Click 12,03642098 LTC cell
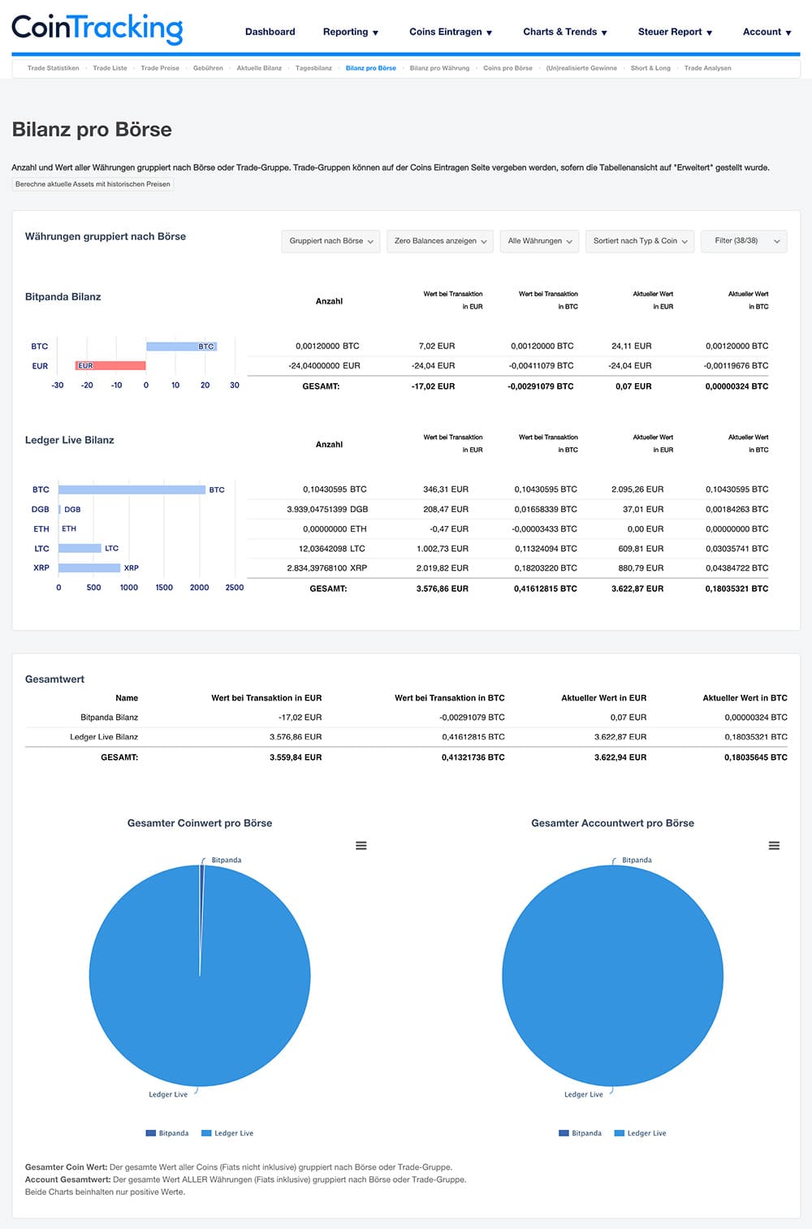 click(332, 549)
